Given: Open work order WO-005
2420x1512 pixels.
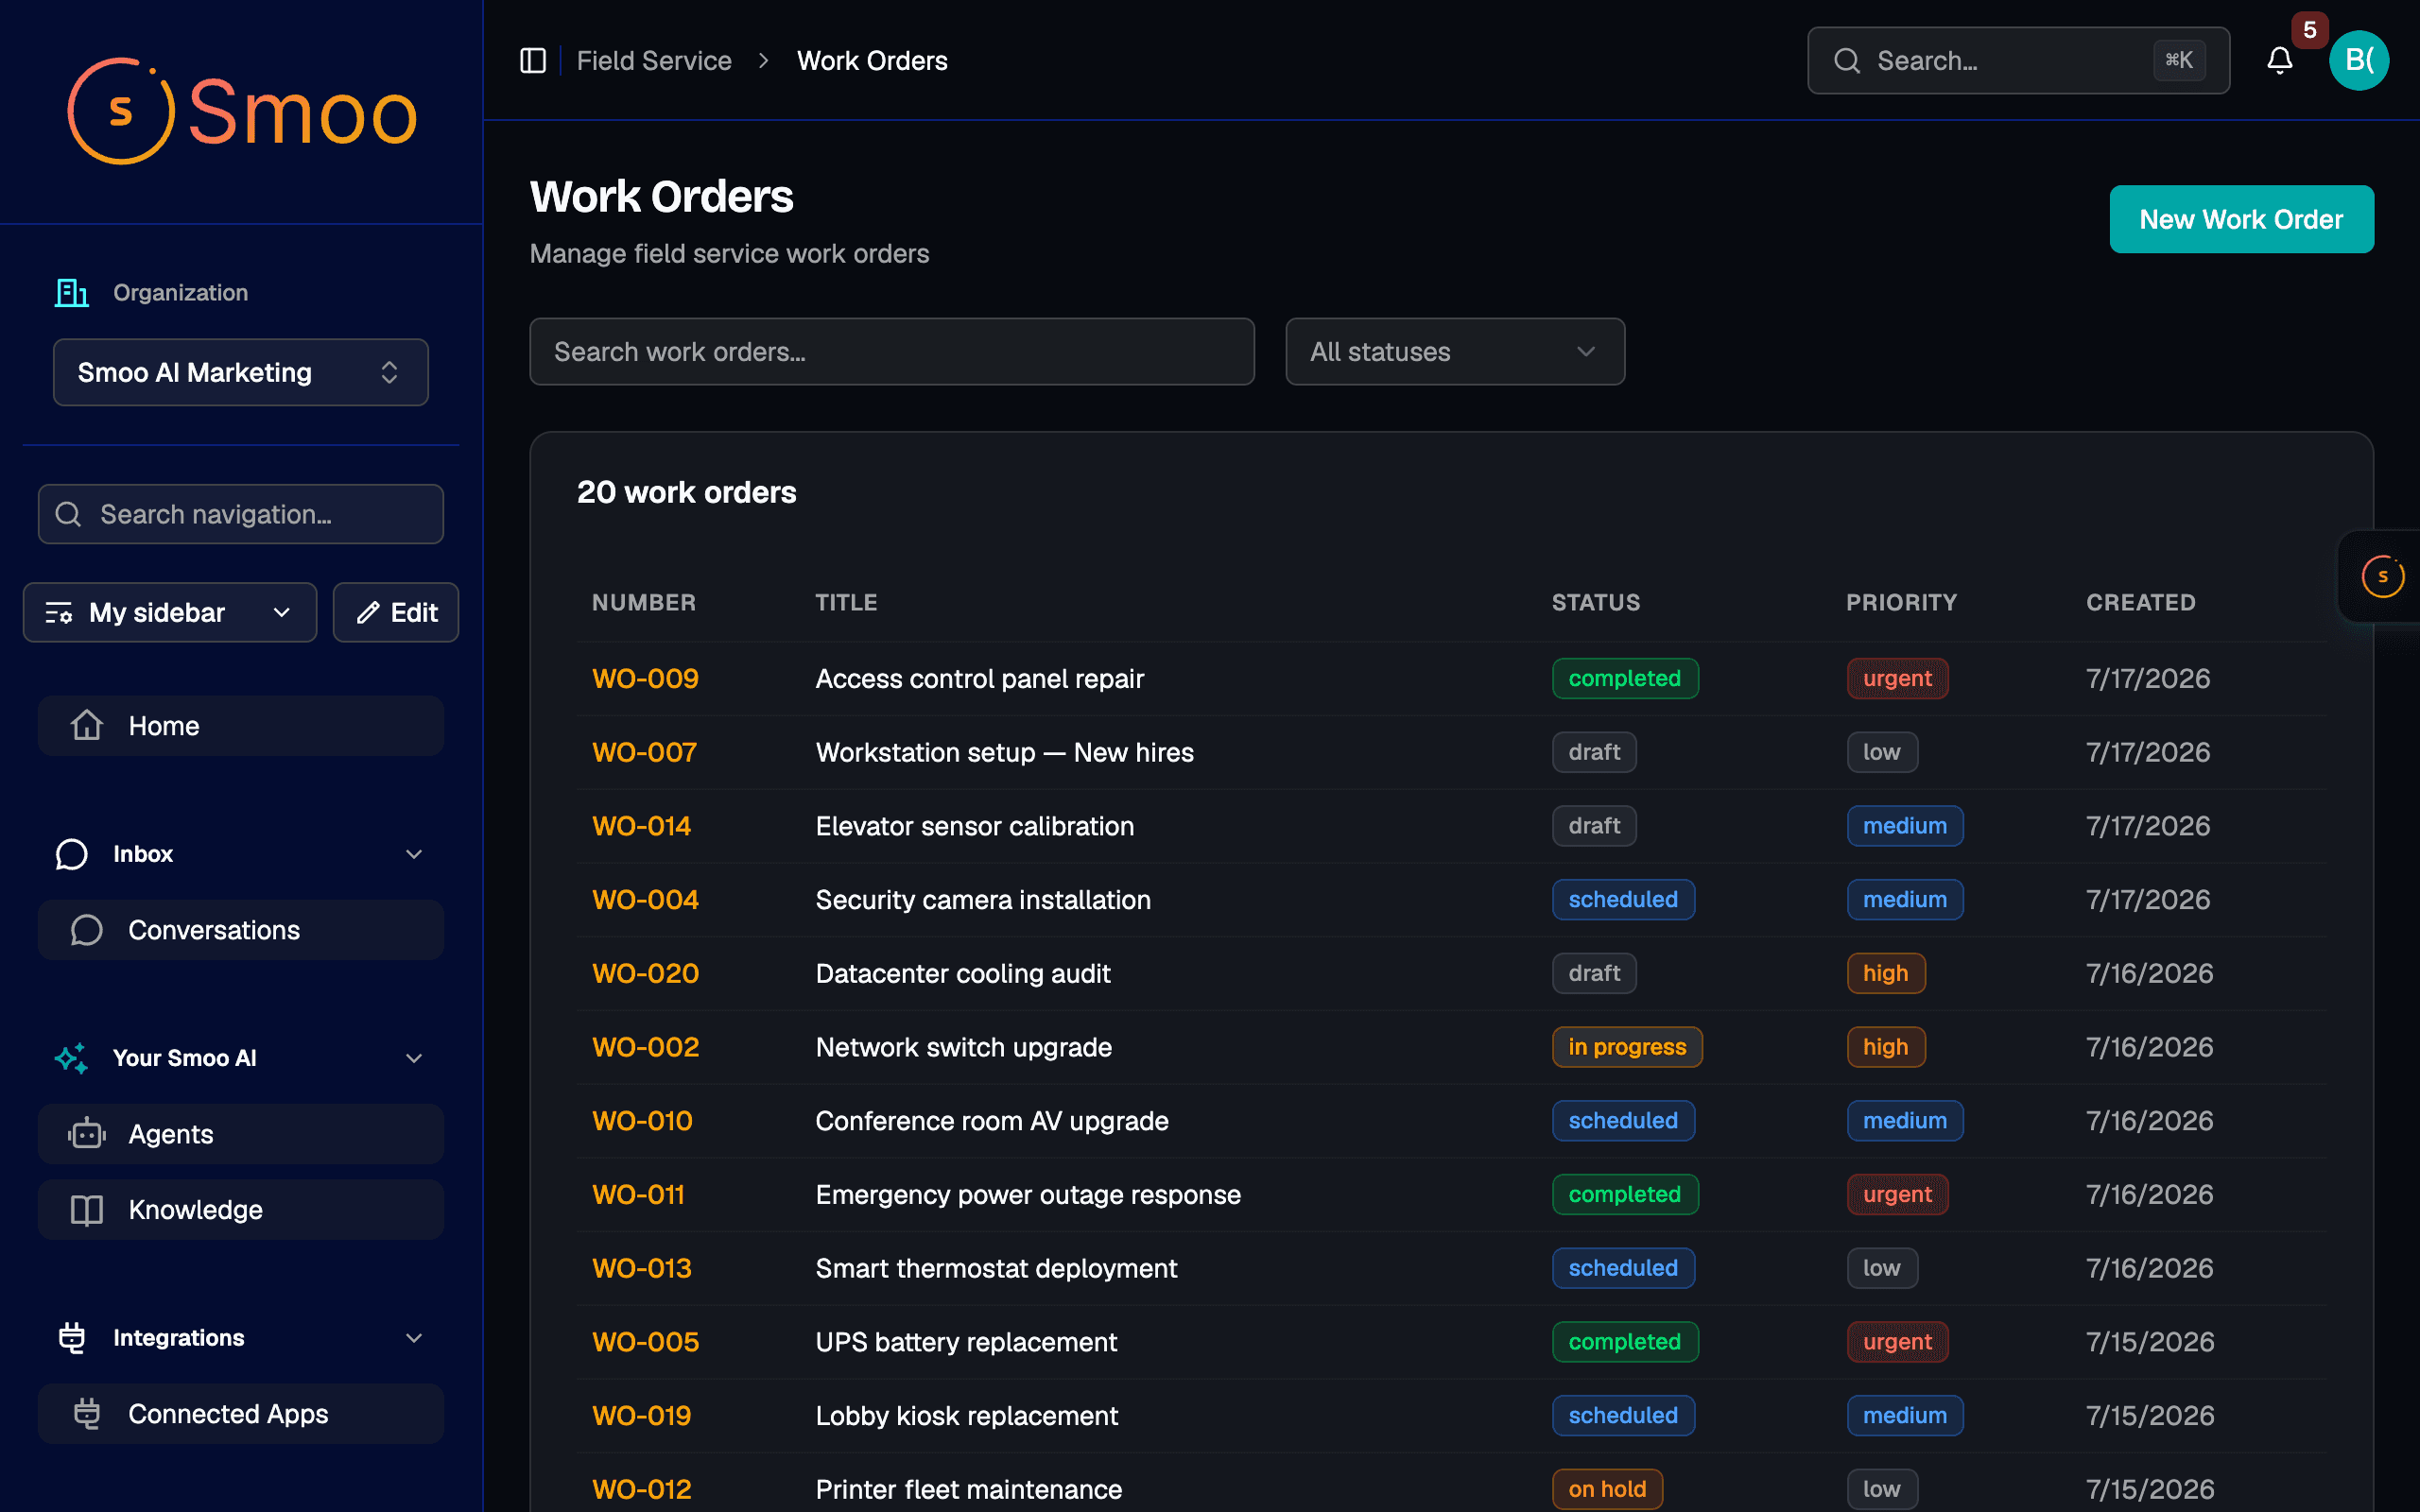Looking at the screenshot, I should coord(645,1342).
